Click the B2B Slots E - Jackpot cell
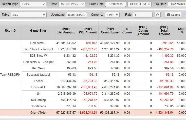 tap(38, 49)
